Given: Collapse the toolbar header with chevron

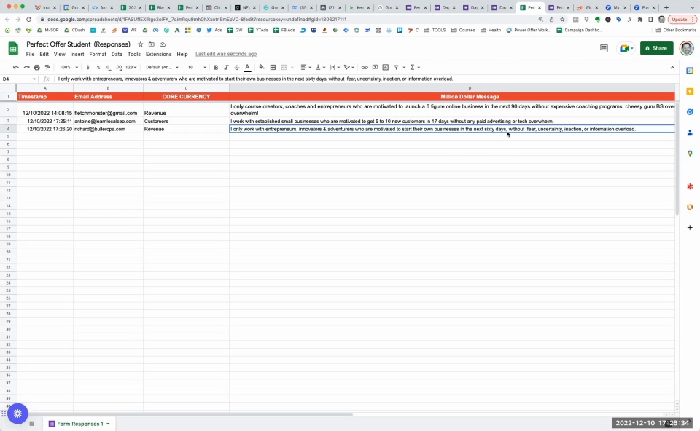Looking at the screenshot, I should pos(672,67).
